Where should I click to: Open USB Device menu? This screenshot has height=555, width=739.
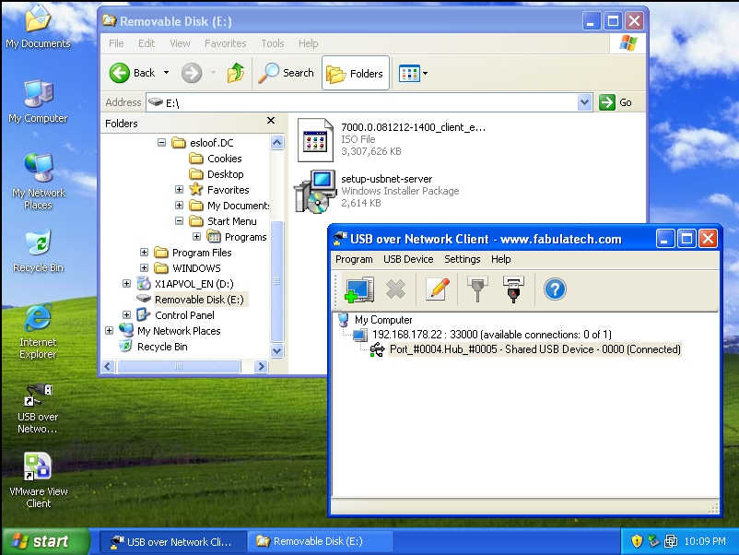(408, 259)
